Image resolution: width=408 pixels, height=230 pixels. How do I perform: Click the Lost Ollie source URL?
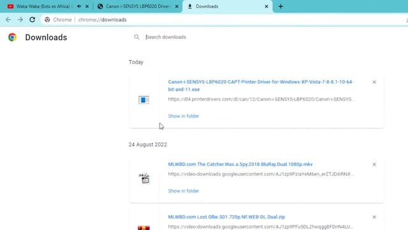coord(261,227)
